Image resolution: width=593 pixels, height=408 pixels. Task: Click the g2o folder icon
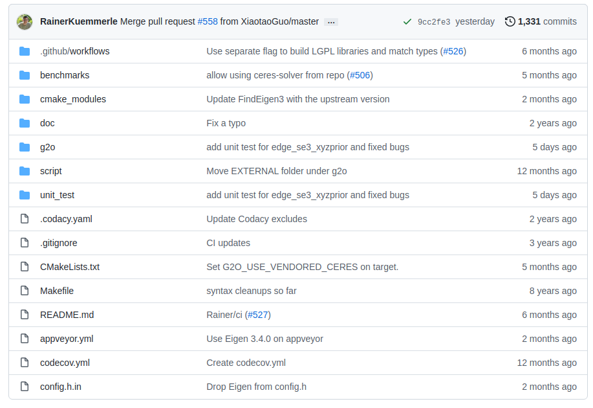25,147
